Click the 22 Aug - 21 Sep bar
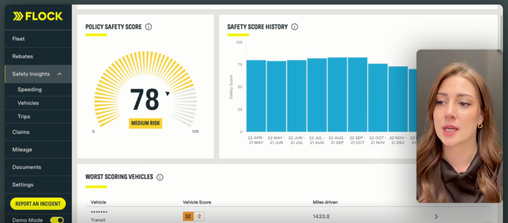 [x=337, y=95]
